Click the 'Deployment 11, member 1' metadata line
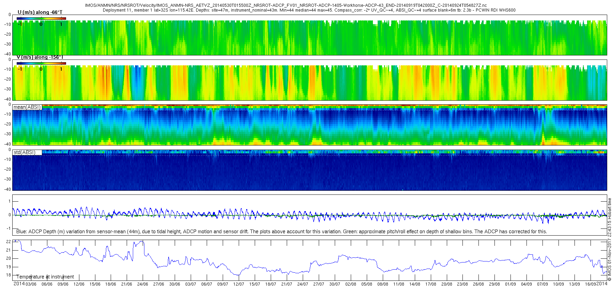Screen dimensions: 613x289 [309, 10]
